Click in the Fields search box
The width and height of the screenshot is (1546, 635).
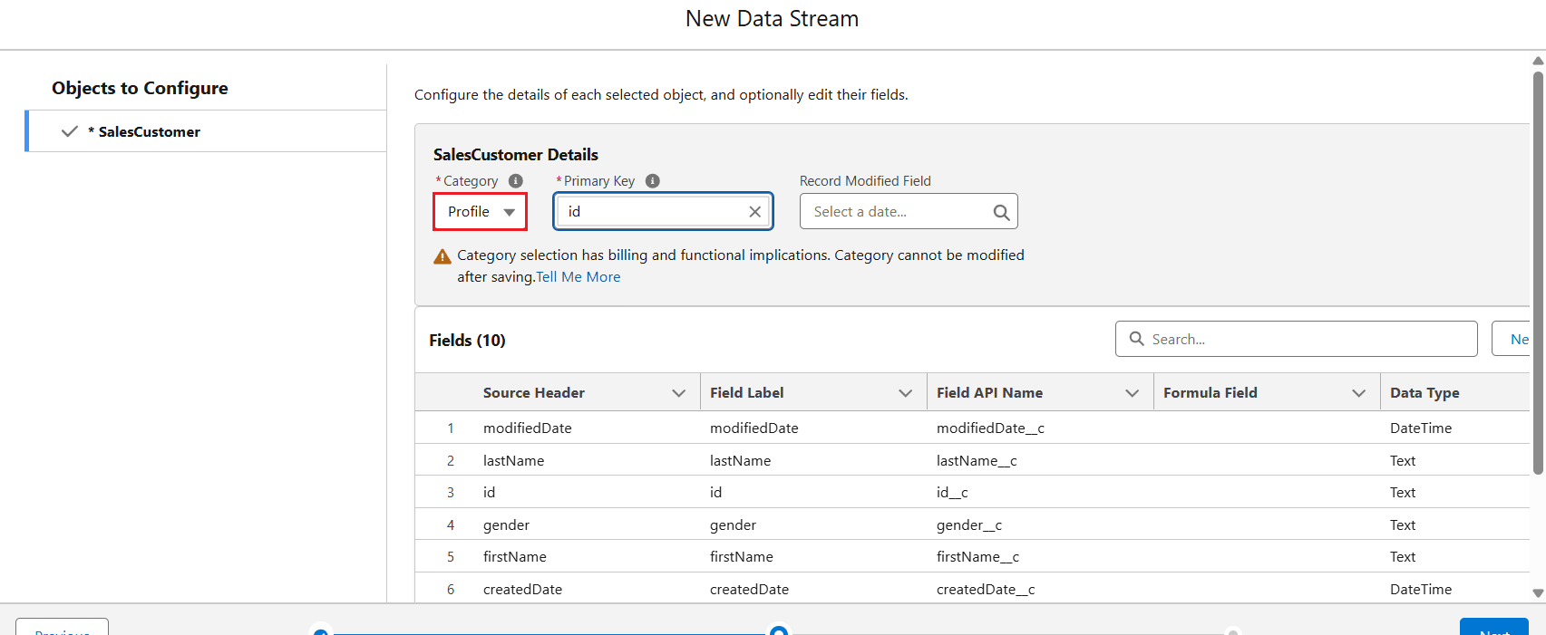1306,339
